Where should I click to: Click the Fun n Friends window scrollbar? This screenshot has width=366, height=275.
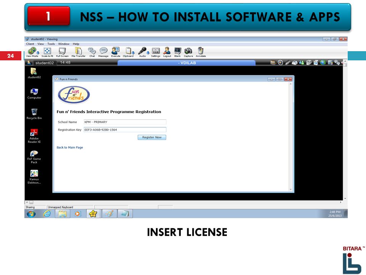pyautogui.click(x=291, y=137)
